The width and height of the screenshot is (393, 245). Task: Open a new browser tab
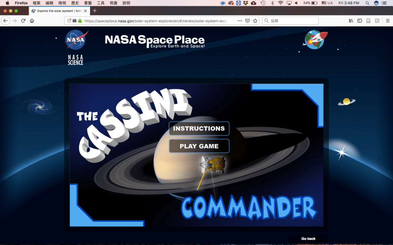(95, 11)
